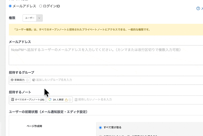Remove the 営業部 group tag
Screen dimensions: 203x136
(x=27, y=80)
